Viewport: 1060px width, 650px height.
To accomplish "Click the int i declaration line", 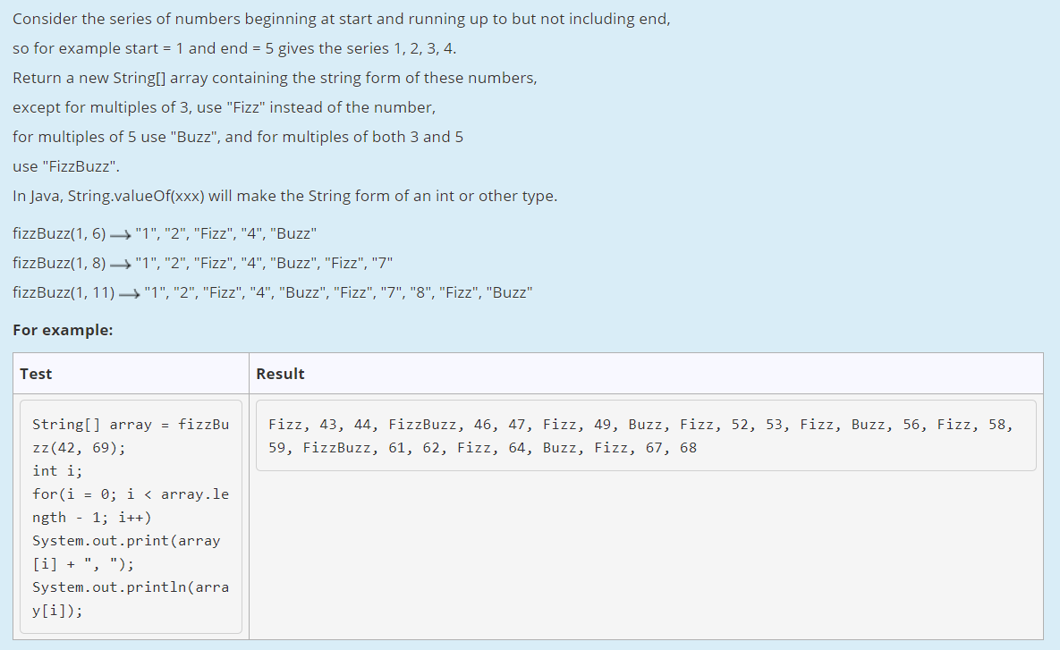I will point(50,470).
